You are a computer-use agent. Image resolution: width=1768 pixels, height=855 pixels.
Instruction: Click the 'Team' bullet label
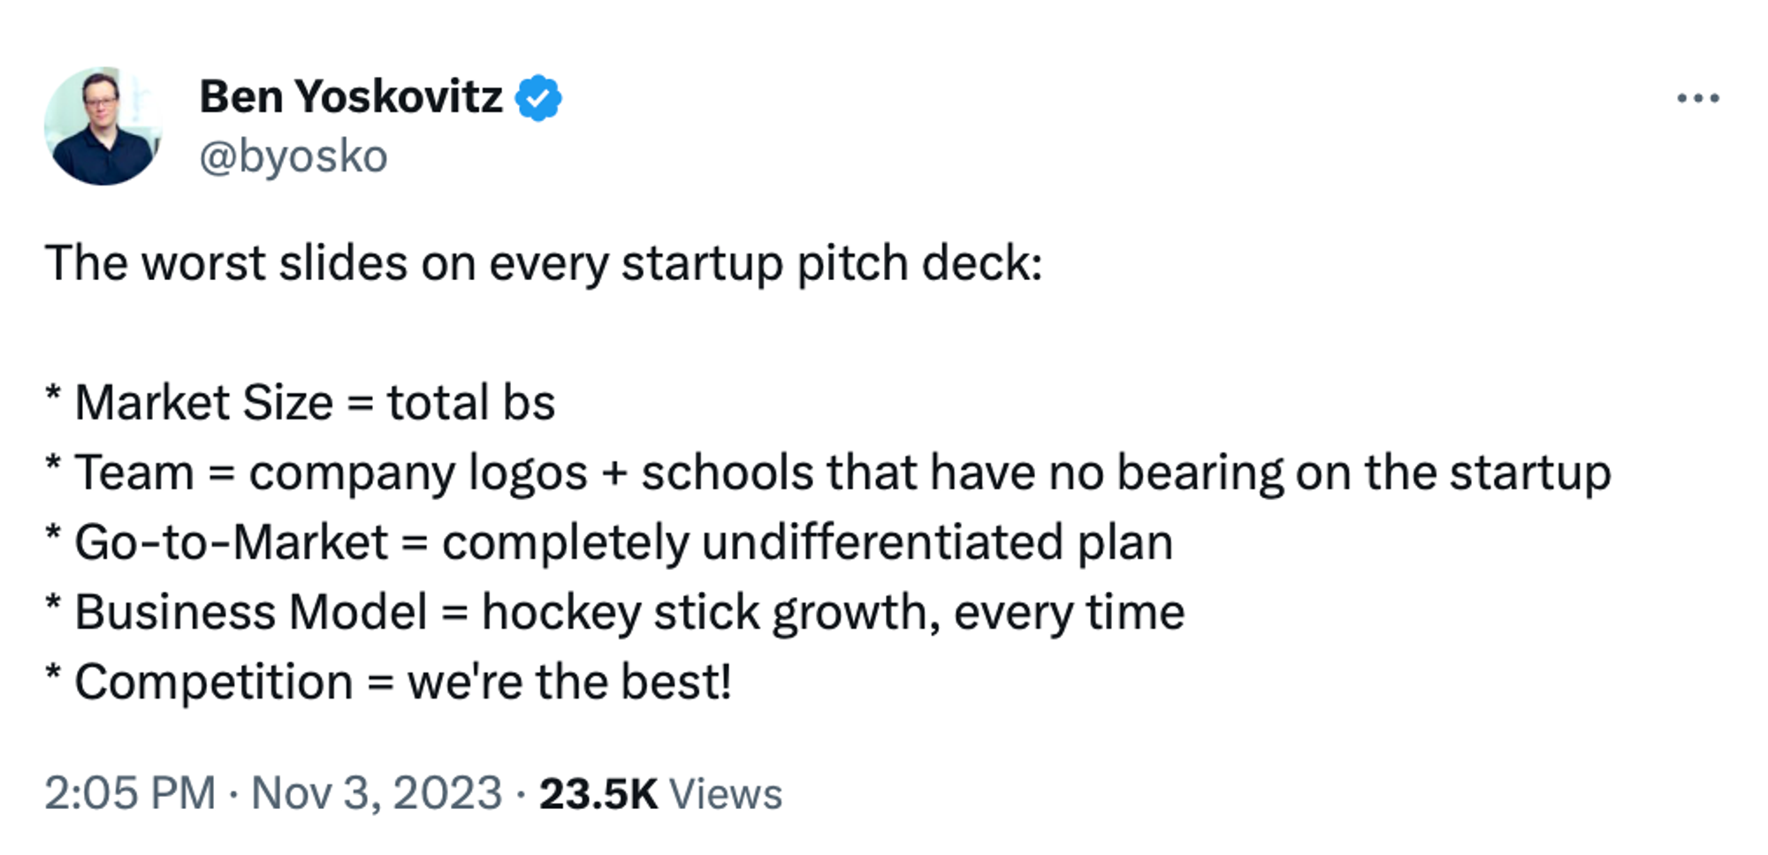(134, 473)
